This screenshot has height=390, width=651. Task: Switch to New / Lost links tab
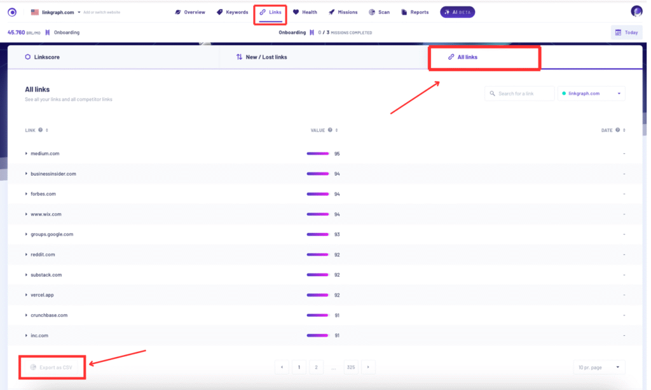tap(325, 57)
